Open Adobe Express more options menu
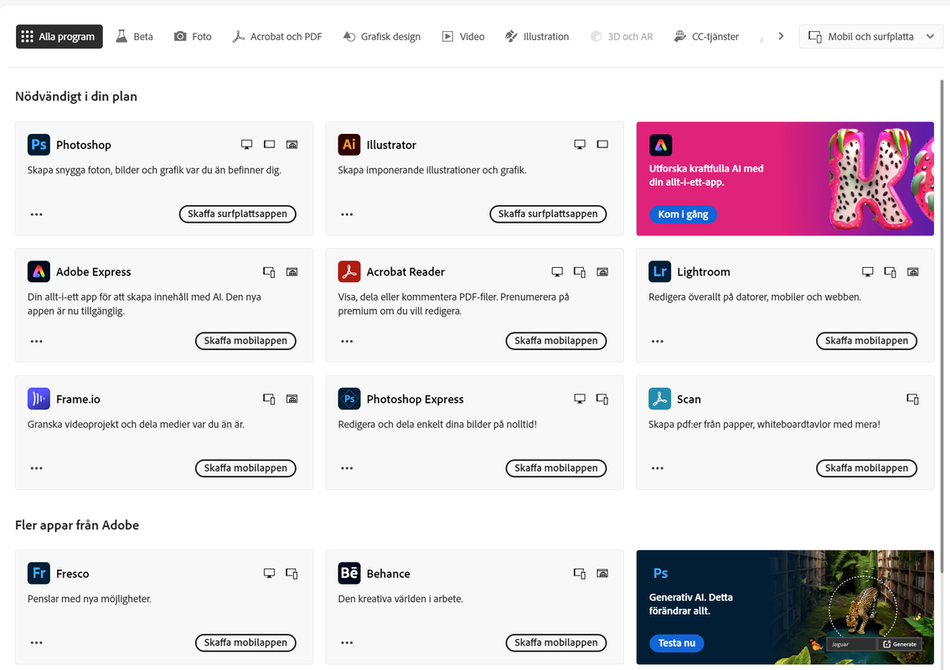The width and height of the screenshot is (950, 670). 36,341
